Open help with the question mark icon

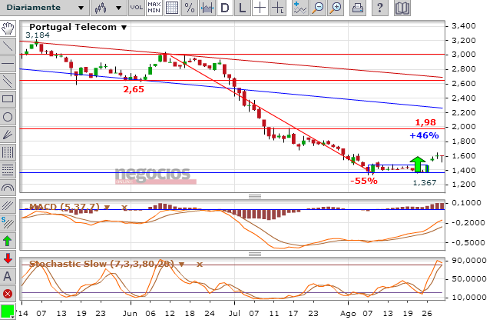[379, 8]
